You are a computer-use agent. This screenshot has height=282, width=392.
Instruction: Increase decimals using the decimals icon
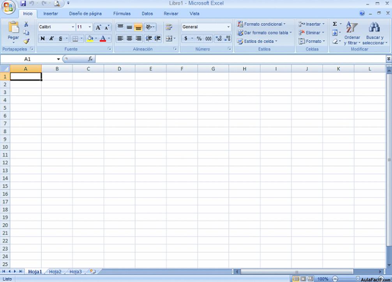219,39
